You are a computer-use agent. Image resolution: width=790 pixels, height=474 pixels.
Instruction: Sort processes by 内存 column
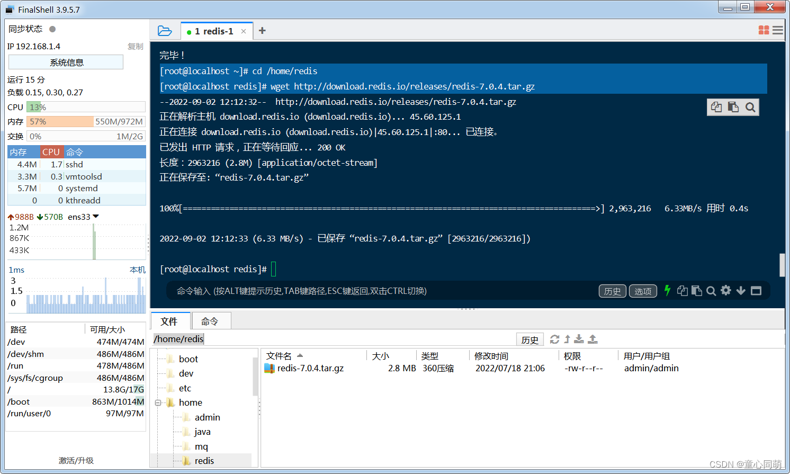click(24, 152)
